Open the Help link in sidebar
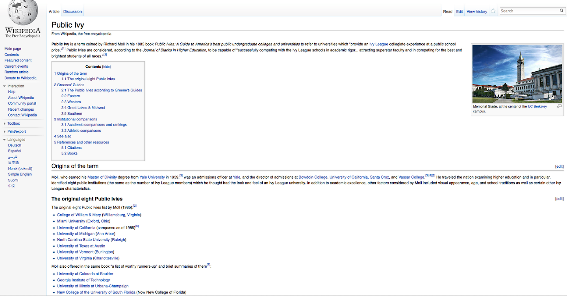Viewport: 567px width, 296px height. tap(12, 92)
